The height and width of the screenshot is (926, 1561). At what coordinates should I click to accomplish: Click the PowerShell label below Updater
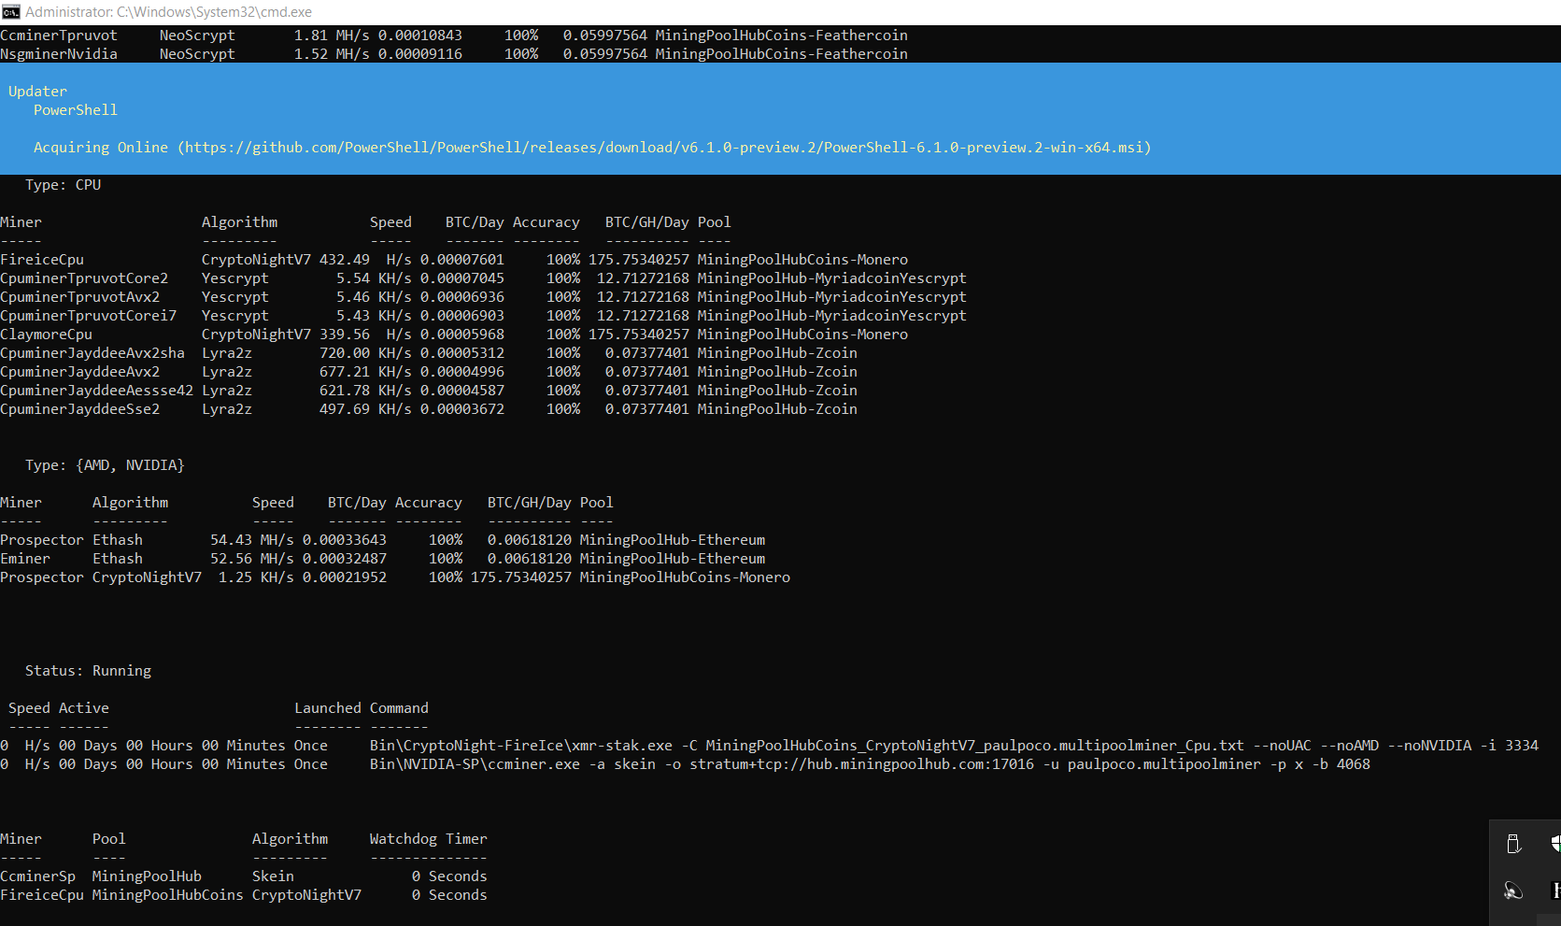(x=75, y=109)
